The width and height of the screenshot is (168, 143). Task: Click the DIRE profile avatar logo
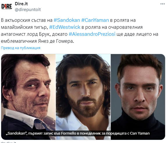(x=7, y=6)
